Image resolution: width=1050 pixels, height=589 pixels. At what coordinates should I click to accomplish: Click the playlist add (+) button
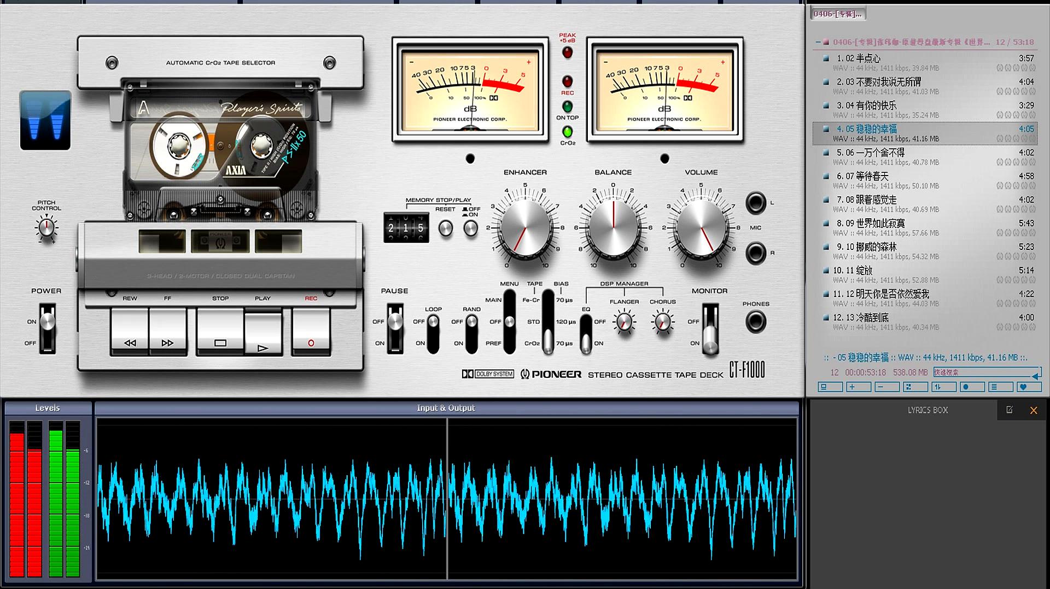coord(859,387)
